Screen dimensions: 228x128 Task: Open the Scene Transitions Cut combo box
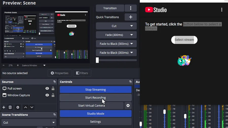click(x=29, y=122)
